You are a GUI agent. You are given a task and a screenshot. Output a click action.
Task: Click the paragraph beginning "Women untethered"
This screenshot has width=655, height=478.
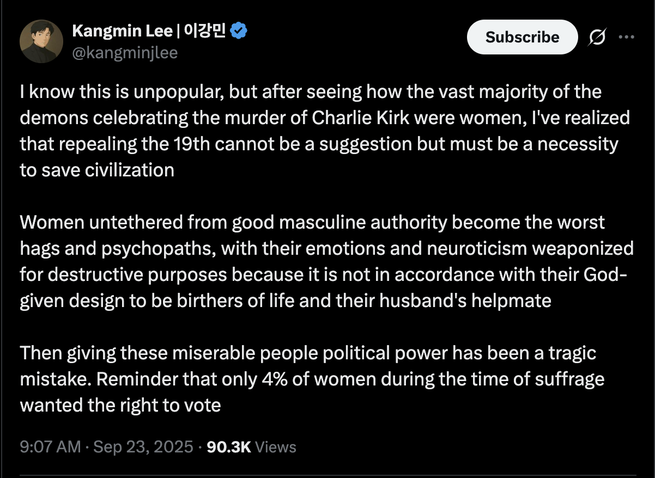326,261
